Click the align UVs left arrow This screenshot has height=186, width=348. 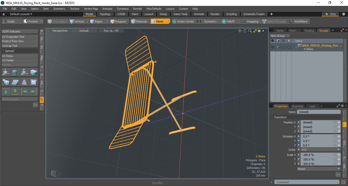24,91
